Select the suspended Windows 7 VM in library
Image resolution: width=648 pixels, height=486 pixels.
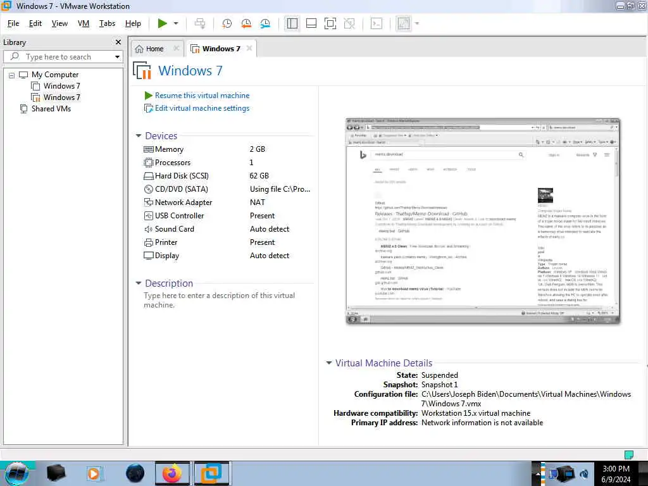click(x=61, y=97)
